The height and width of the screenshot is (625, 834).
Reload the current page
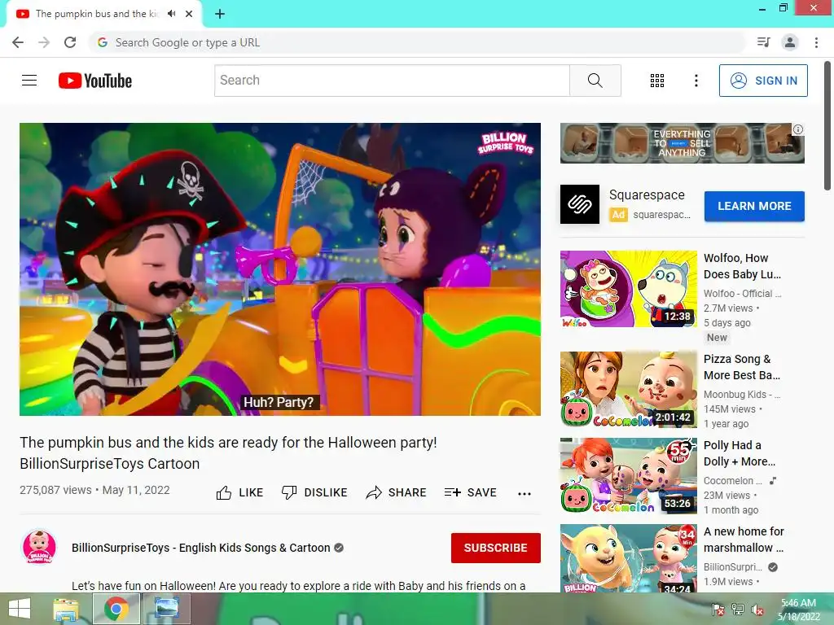point(70,42)
